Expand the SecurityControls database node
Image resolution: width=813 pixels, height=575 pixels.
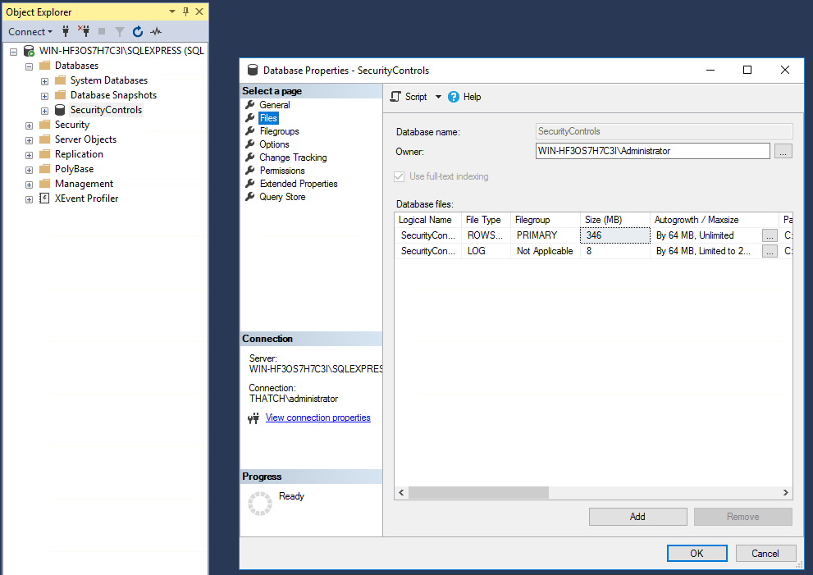(44, 110)
